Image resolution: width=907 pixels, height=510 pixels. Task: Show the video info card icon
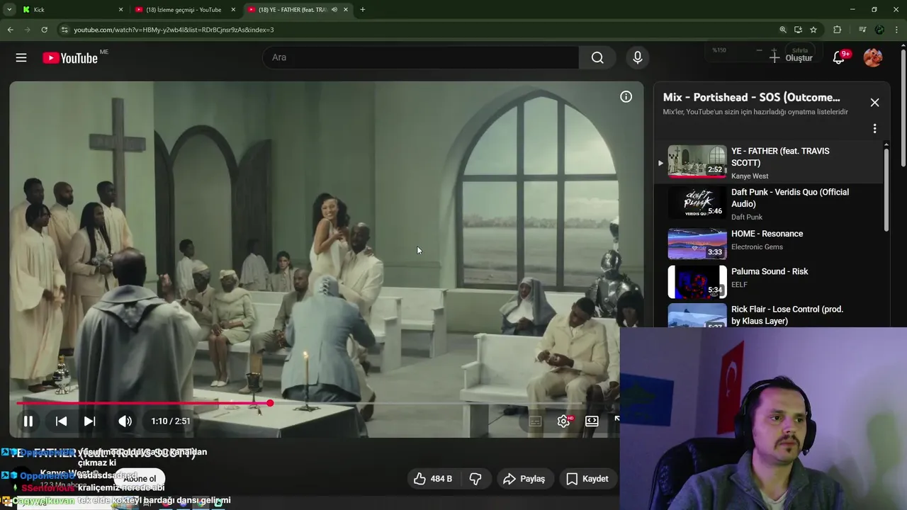click(626, 97)
